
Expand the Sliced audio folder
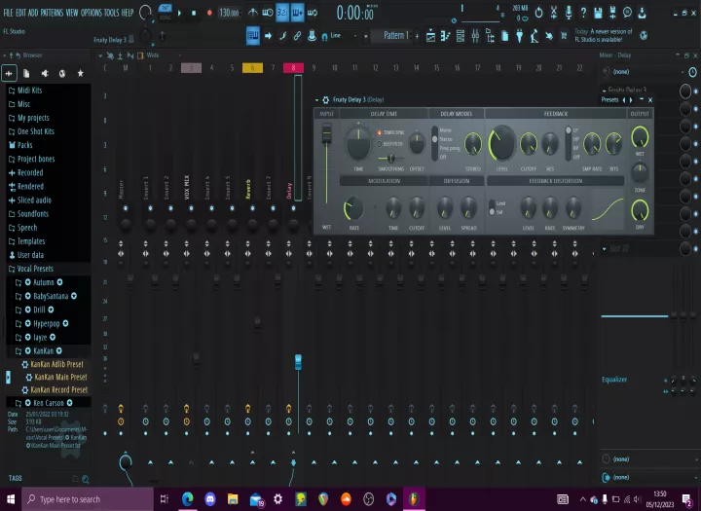pos(30,200)
